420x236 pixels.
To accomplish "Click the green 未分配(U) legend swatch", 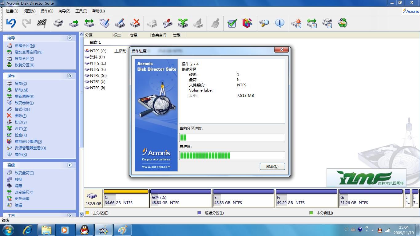I will coord(311,213).
